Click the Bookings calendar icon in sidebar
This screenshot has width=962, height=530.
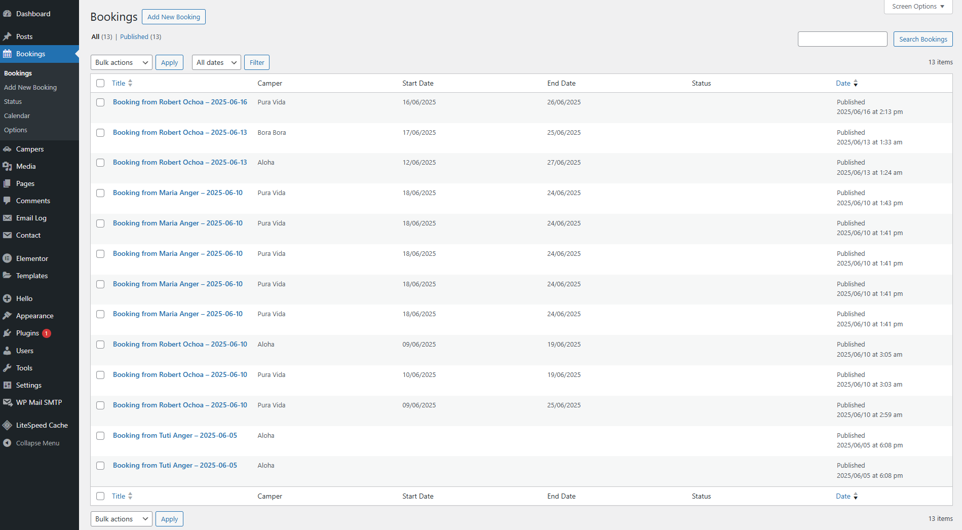7,54
